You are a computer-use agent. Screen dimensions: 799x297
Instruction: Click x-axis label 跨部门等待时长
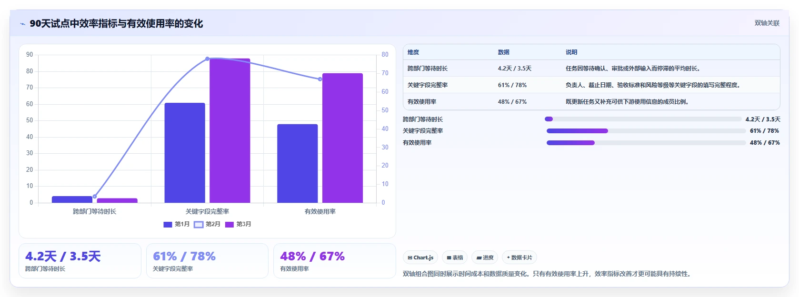[x=95, y=211]
